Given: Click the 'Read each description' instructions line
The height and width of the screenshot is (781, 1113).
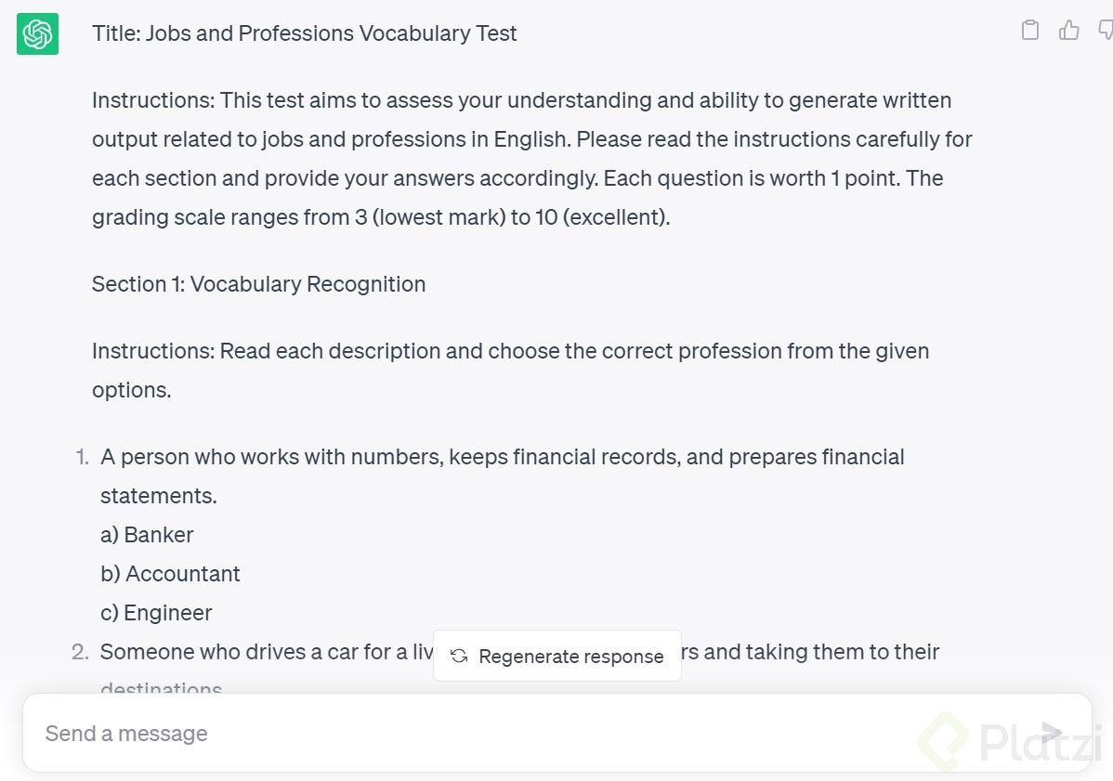Looking at the screenshot, I should (x=511, y=371).
